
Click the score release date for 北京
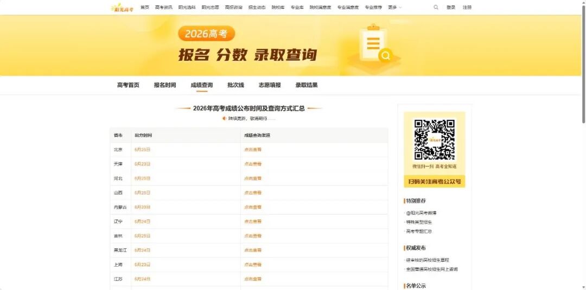(142, 150)
